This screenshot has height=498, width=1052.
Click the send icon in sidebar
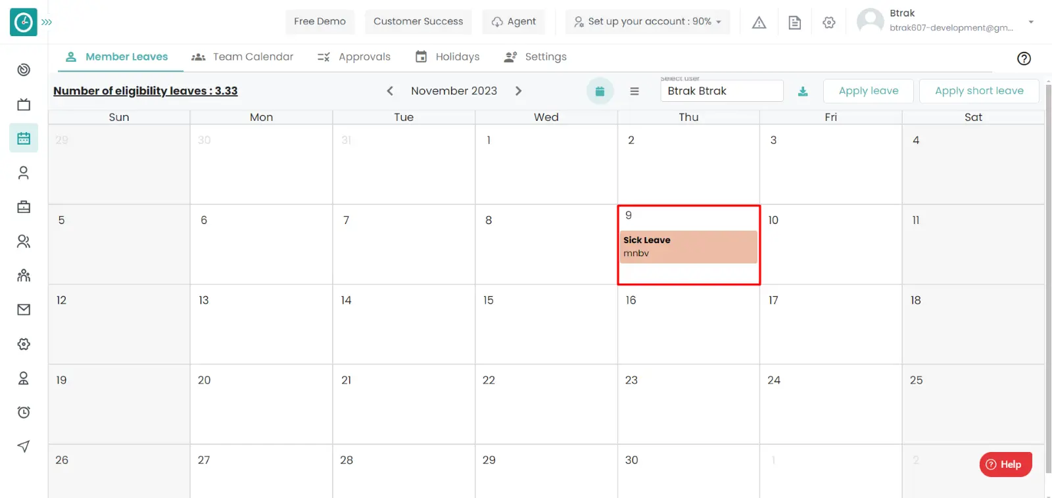(24, 447)
